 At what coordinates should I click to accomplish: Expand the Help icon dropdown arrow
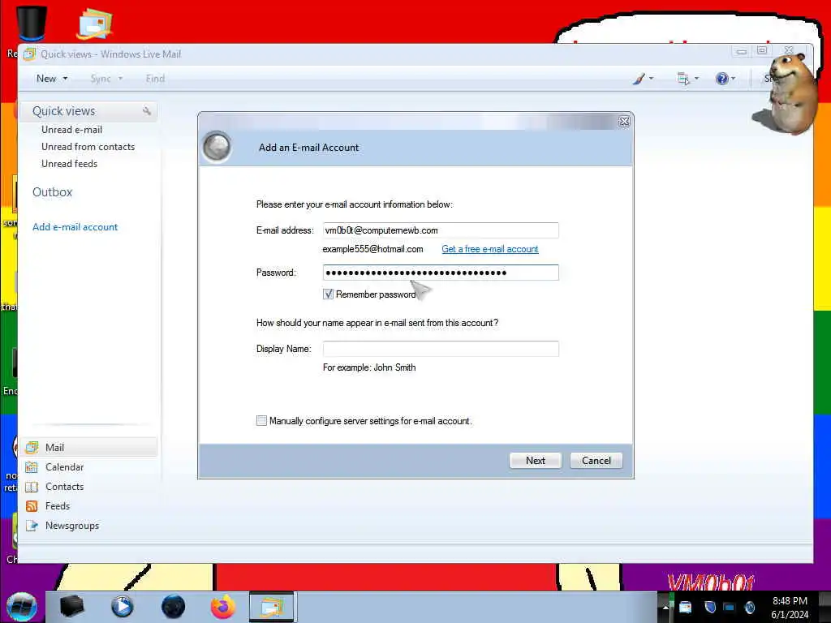pyautogui.click(x=733, y=79)
